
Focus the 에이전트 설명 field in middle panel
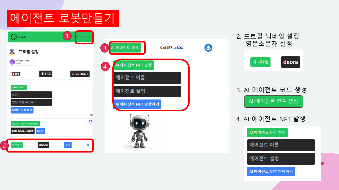click(148, 91)
